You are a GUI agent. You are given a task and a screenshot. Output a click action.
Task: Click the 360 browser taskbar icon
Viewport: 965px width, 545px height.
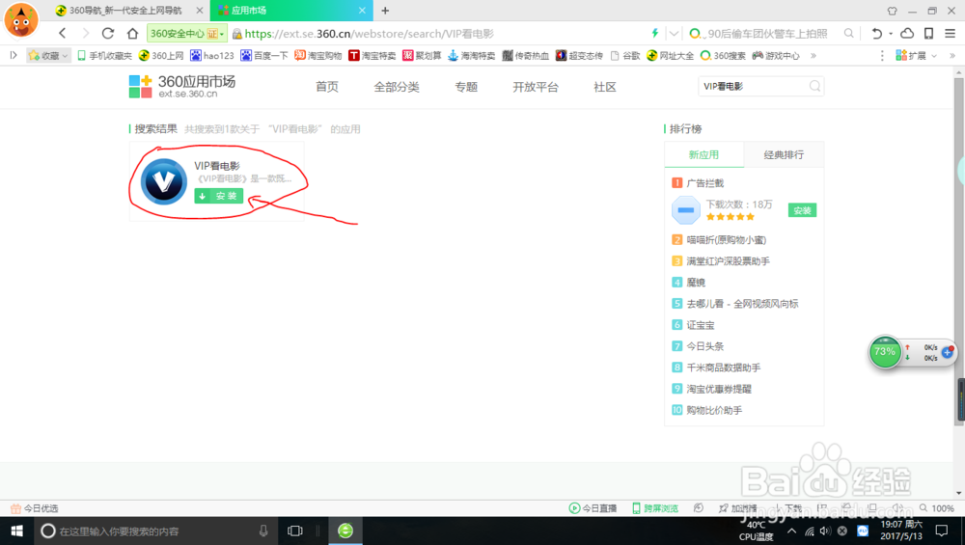(x=345, y=531)
